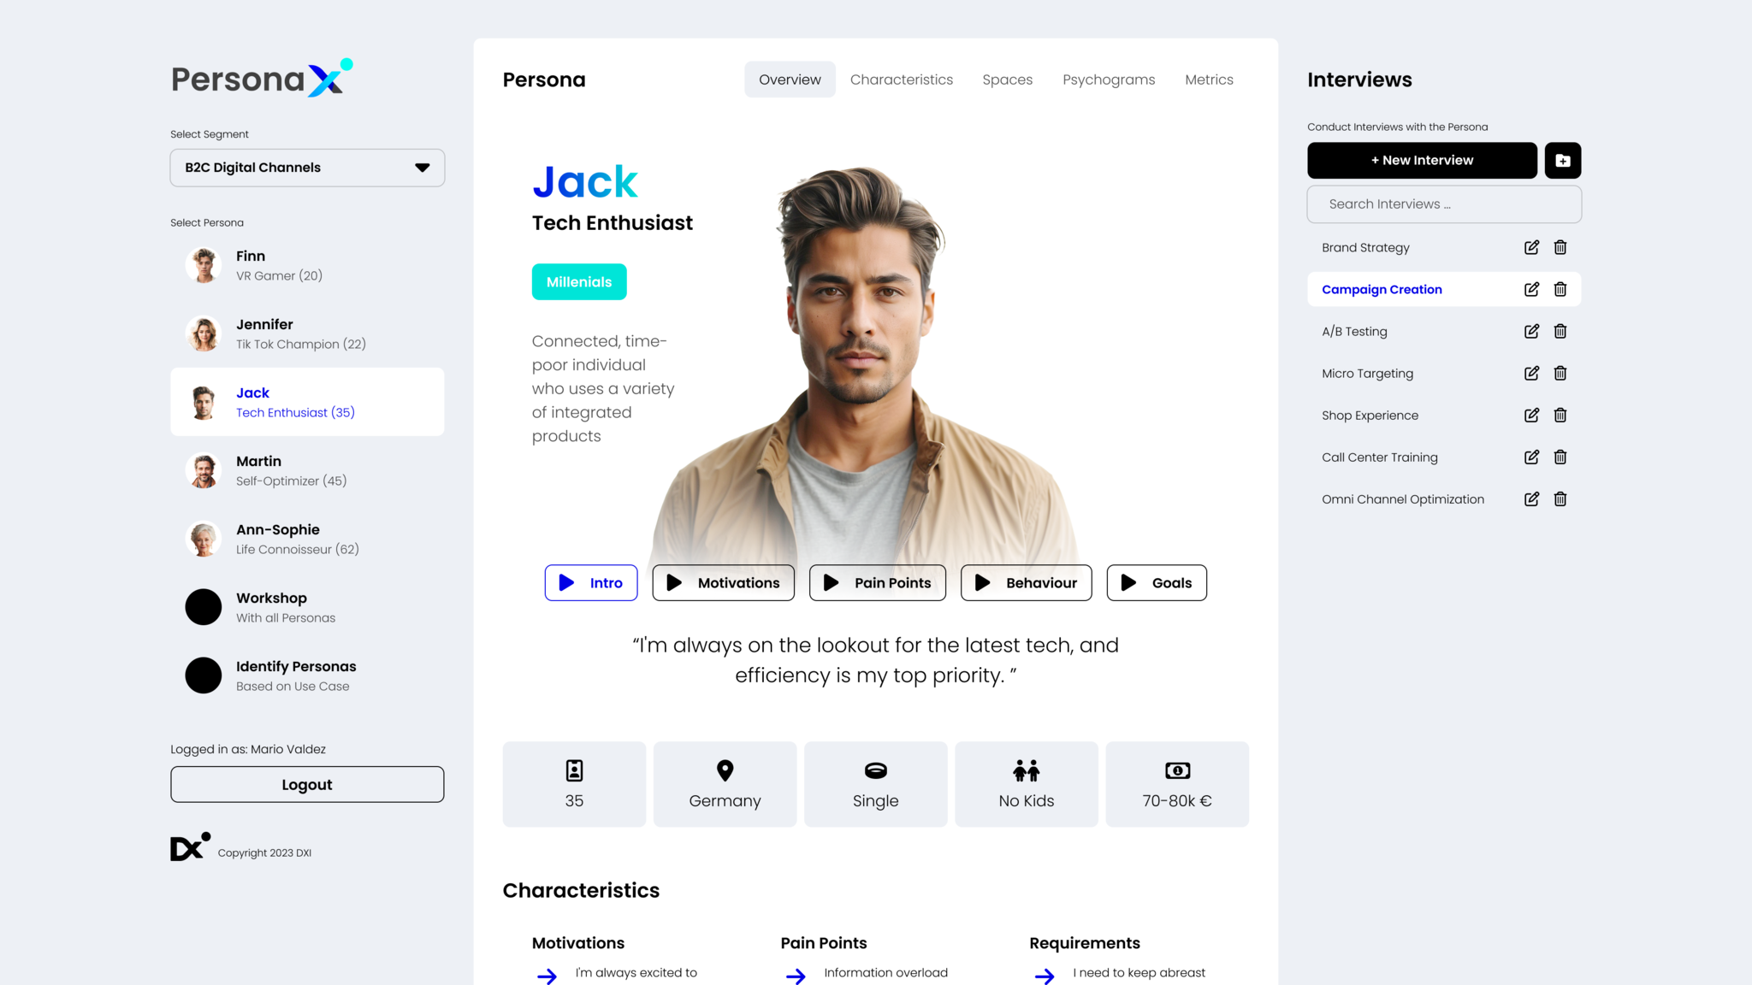Edit the Brand Strategy interview
Screen dimensions: 1752x985
1531,247
